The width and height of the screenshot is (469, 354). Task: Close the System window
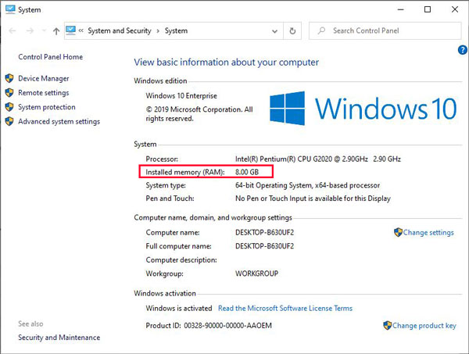coord(455,9)
